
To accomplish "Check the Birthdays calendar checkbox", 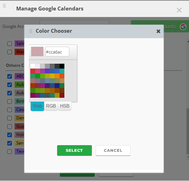I will click(9, 101).
